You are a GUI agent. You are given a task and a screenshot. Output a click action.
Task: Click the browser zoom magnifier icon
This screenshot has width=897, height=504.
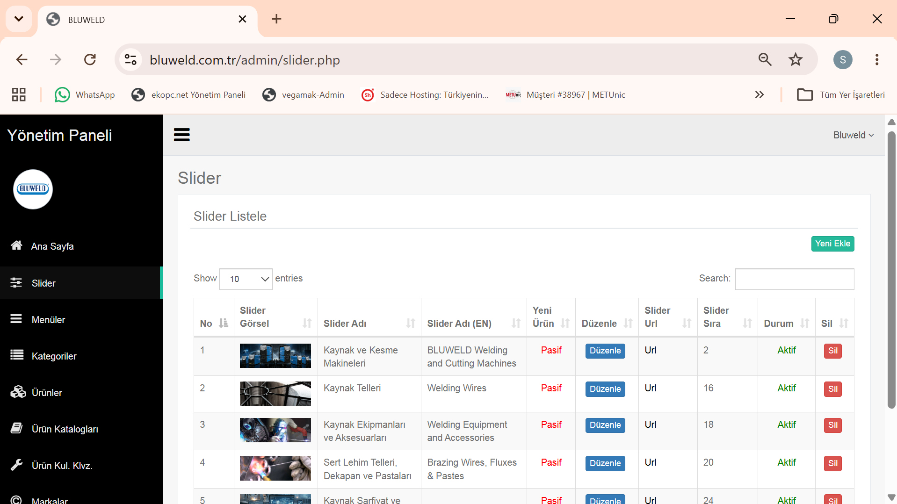pyautogui.click(x=765, y=59)
